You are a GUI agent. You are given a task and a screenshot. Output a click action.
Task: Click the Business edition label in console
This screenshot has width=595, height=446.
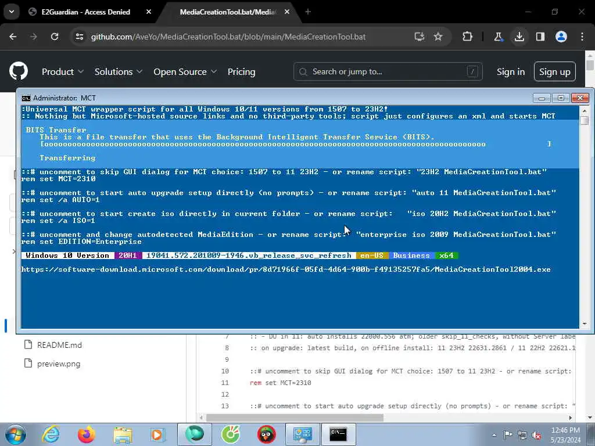tap(411, 256)
